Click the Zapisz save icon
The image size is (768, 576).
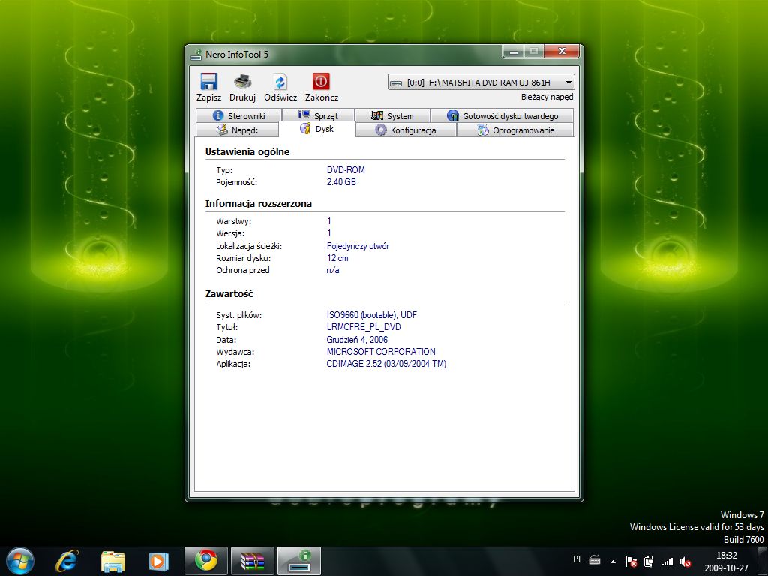point(208,81)
